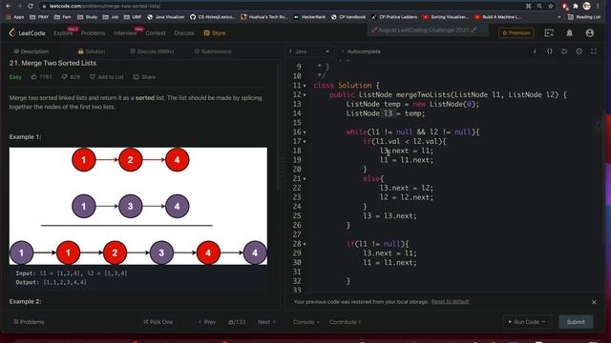
Task: Switch to the Submissions tab
Action: (x=213, y=51)
